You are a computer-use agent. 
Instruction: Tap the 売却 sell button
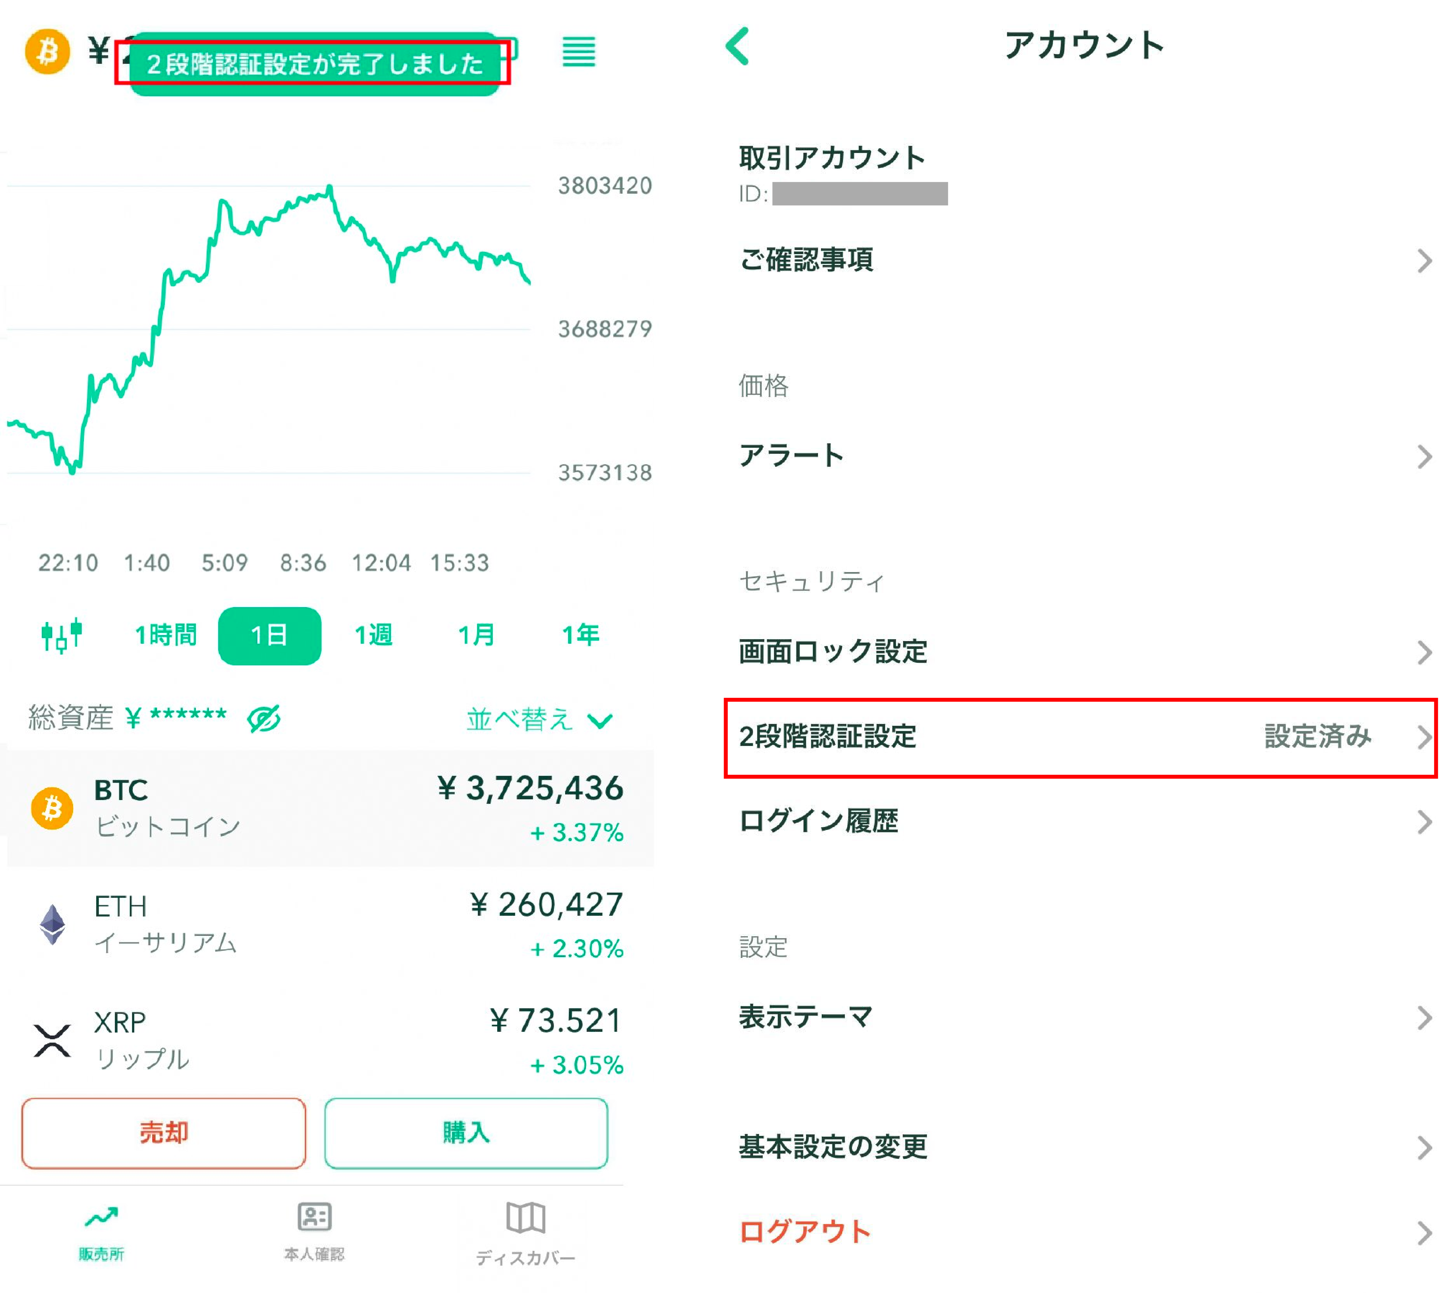[x=163, y=1133]
